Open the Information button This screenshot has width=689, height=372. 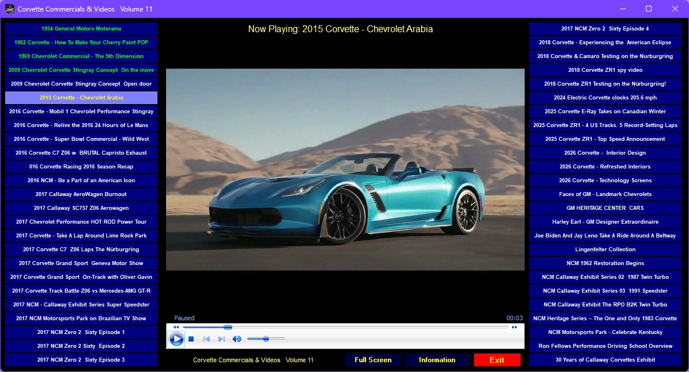pos(437,360)
